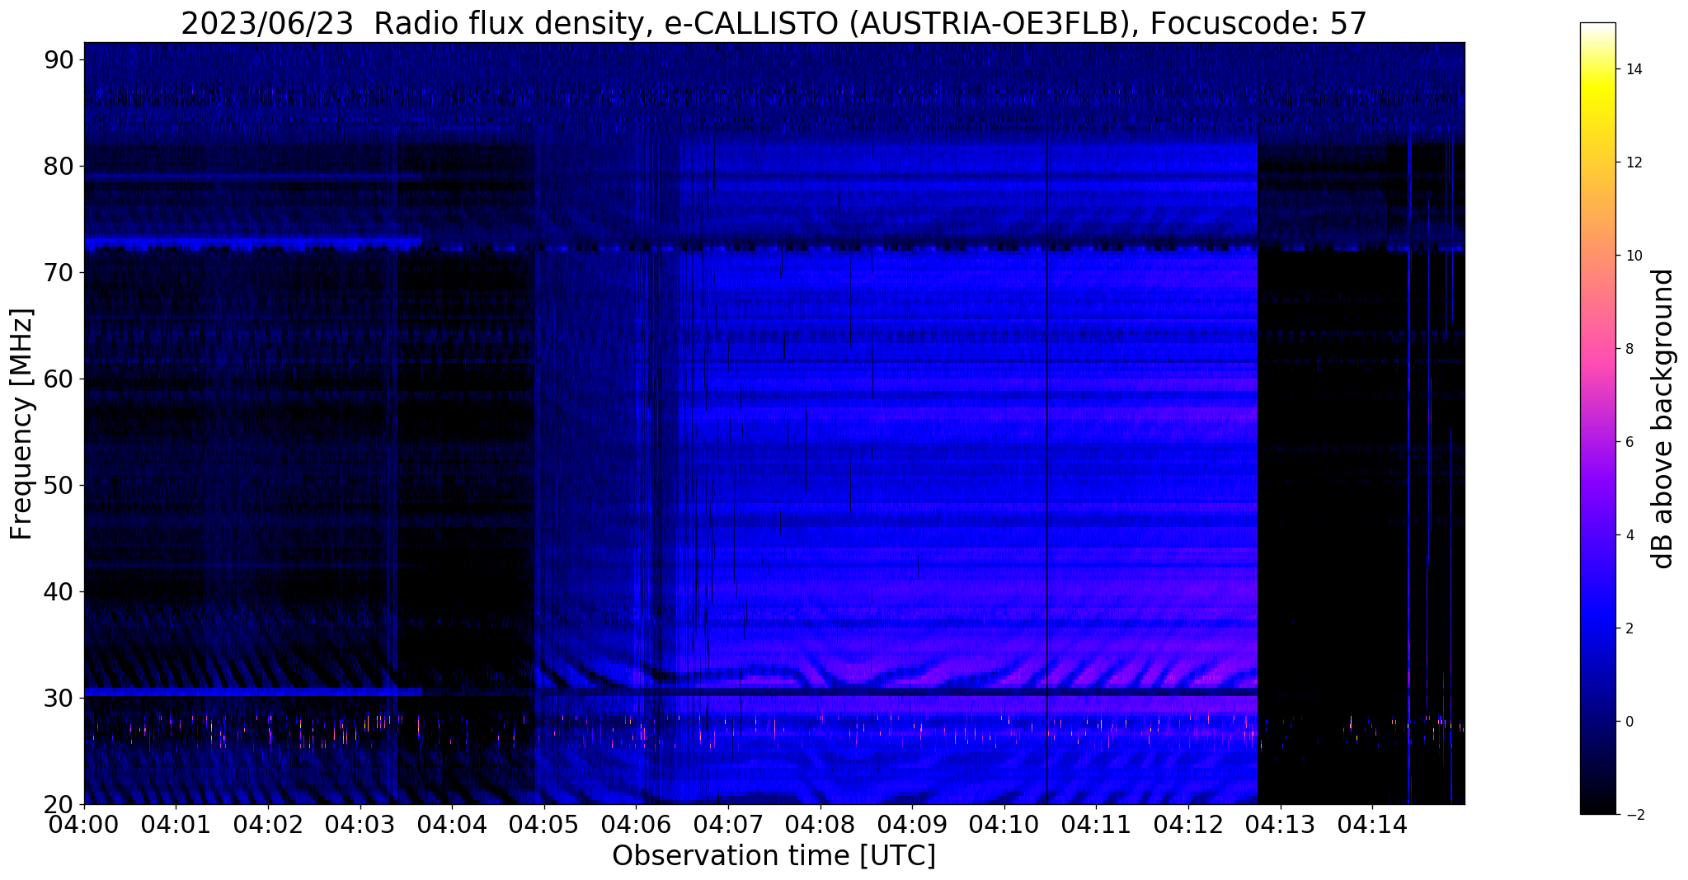This screenshot has width=1688, height=880.
Task: Click the plot title text at the top
Action: 773,23
